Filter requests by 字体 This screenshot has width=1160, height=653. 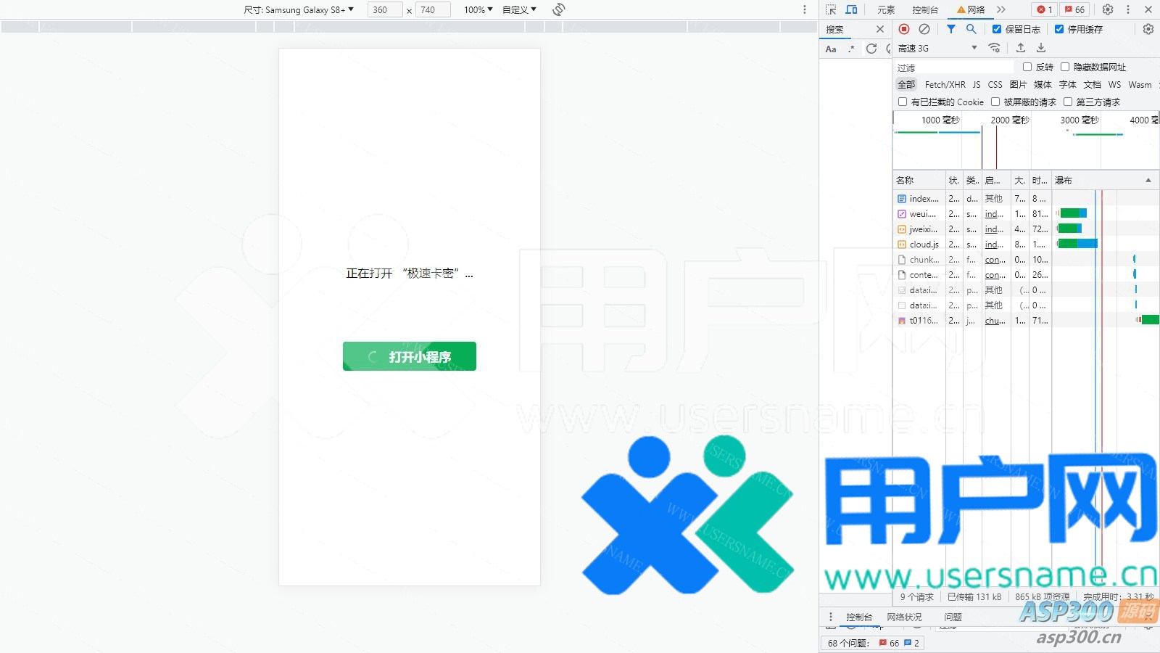click(1067, 84)
